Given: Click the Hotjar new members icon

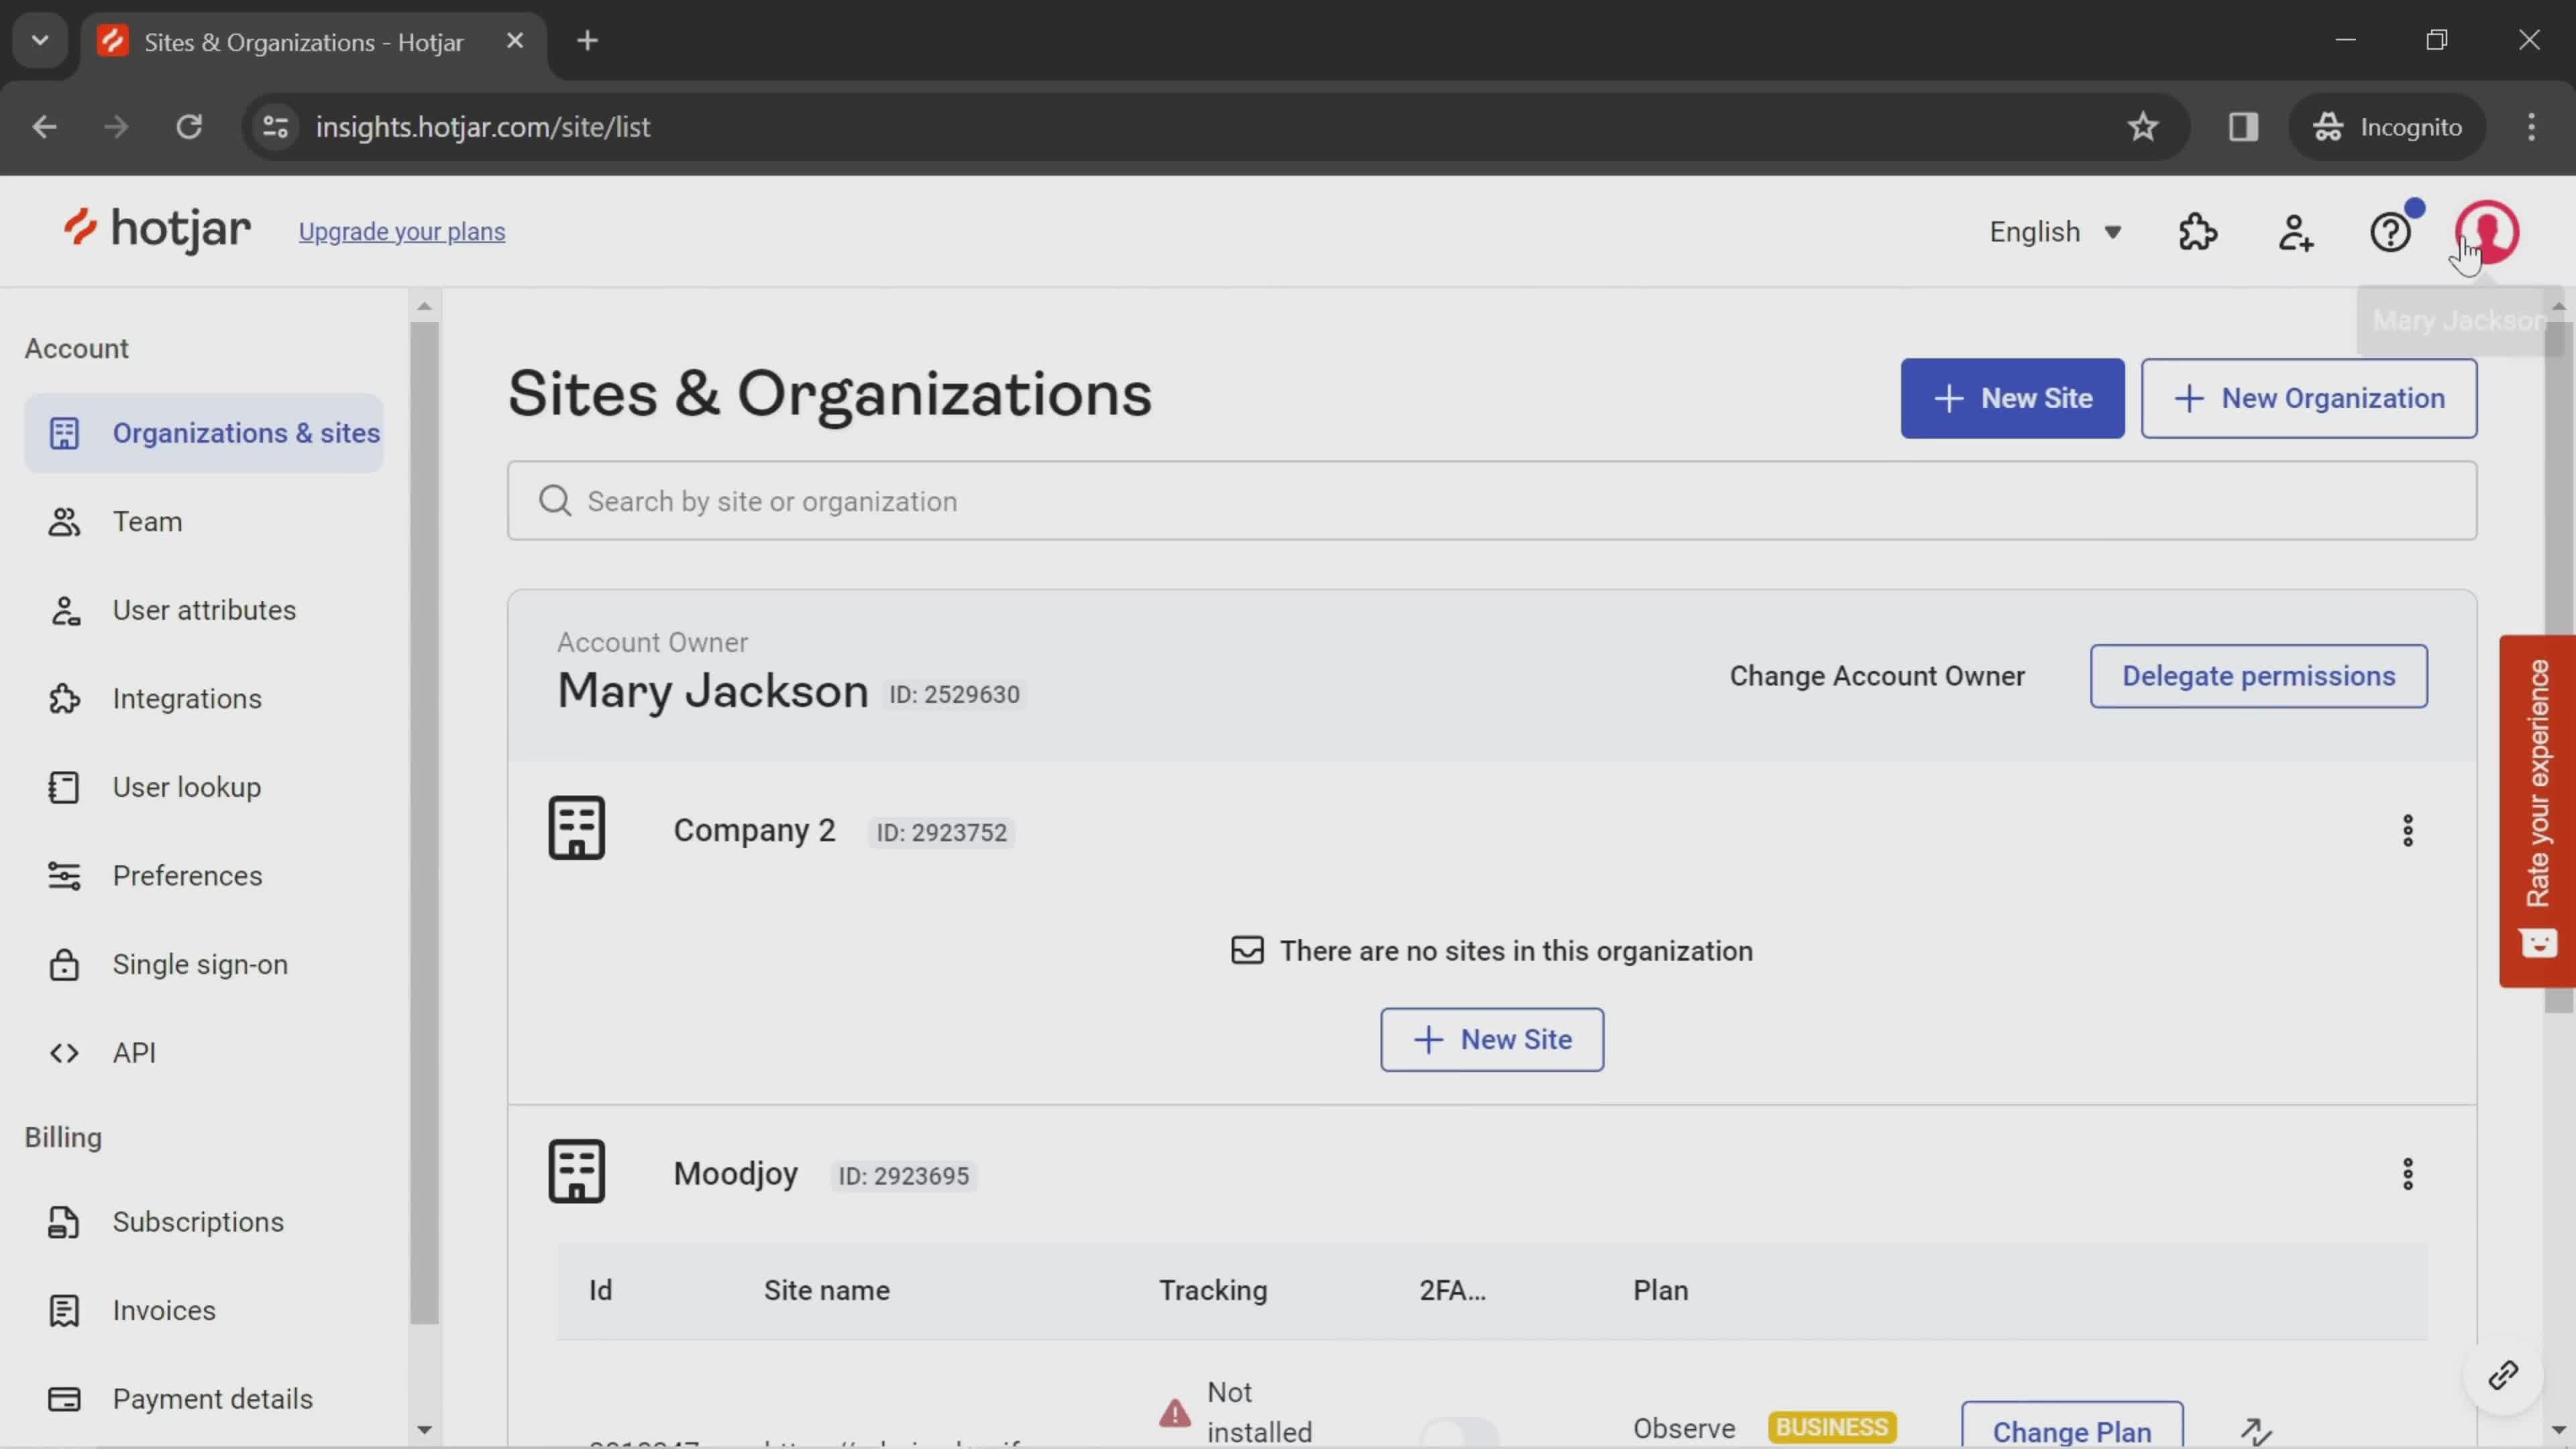Looking at the screenshot, I should tap(2296, 231).
